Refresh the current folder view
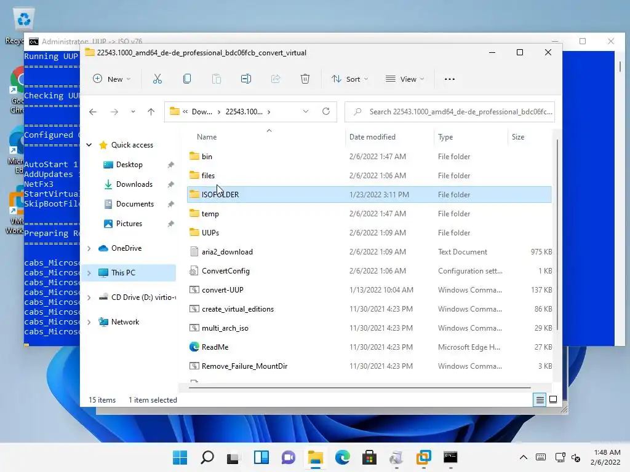630x472 pixels. (x=326, y=111)
